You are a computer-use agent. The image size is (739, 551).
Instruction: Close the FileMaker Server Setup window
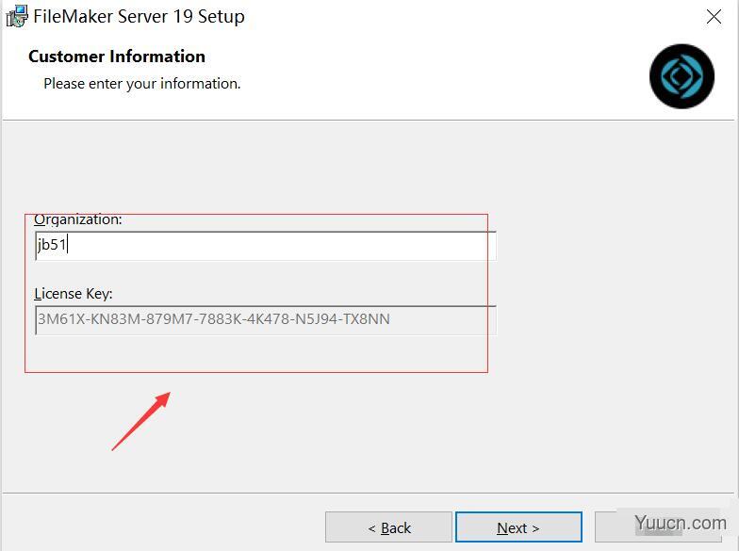click(x=714, y=17)
